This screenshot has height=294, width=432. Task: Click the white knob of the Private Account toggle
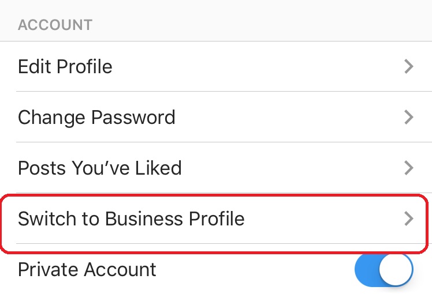click(x=397, y=270)
